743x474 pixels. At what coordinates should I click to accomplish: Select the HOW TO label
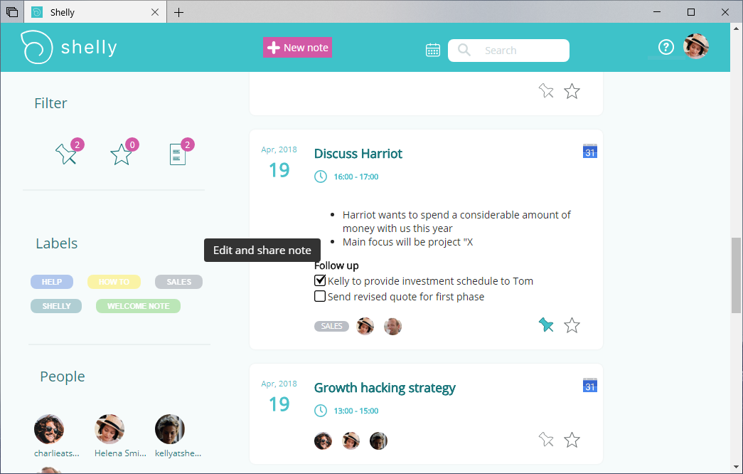point(114,282)
